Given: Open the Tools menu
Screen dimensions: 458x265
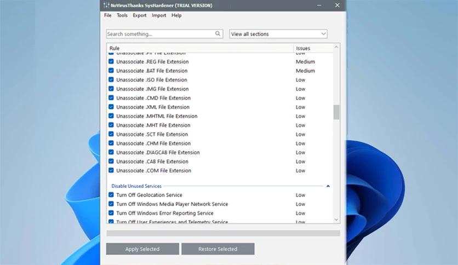Looking at the screenshot, I should (x=122, y=15).
